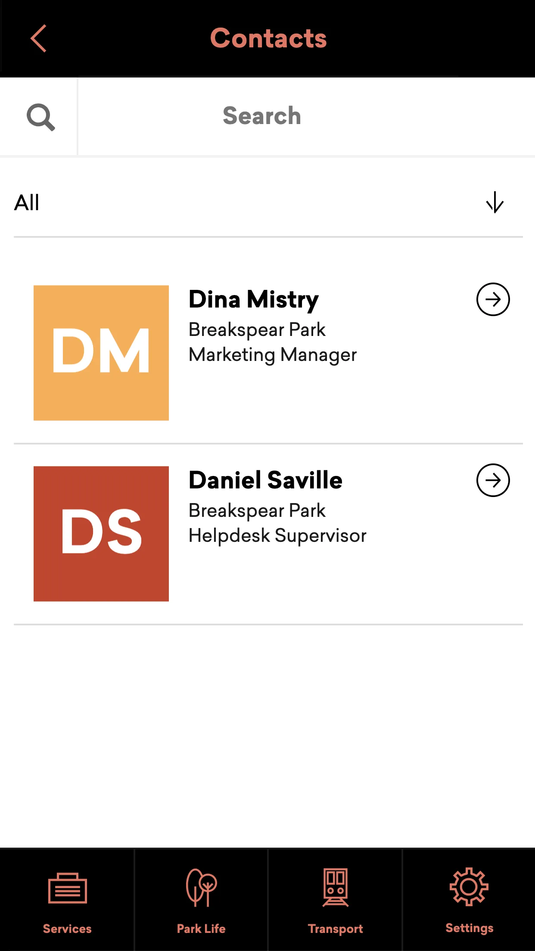Open the All category filter
Viewport: 535px width, 951px height.
[268, 202]
